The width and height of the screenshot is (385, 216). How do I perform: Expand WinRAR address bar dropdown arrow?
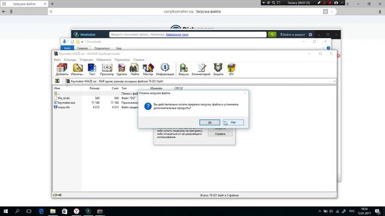(x=334, y=81)
